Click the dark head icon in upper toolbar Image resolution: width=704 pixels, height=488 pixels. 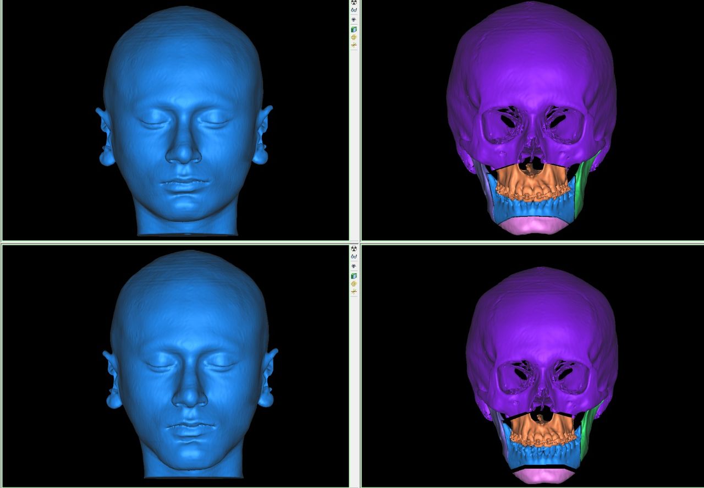(x=354, y=20)
